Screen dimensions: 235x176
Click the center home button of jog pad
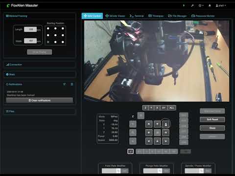point(157,132)
